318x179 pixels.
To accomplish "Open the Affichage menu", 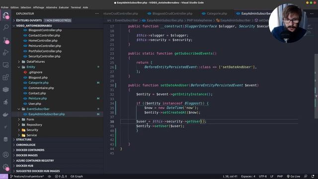I will coord(39,7).
